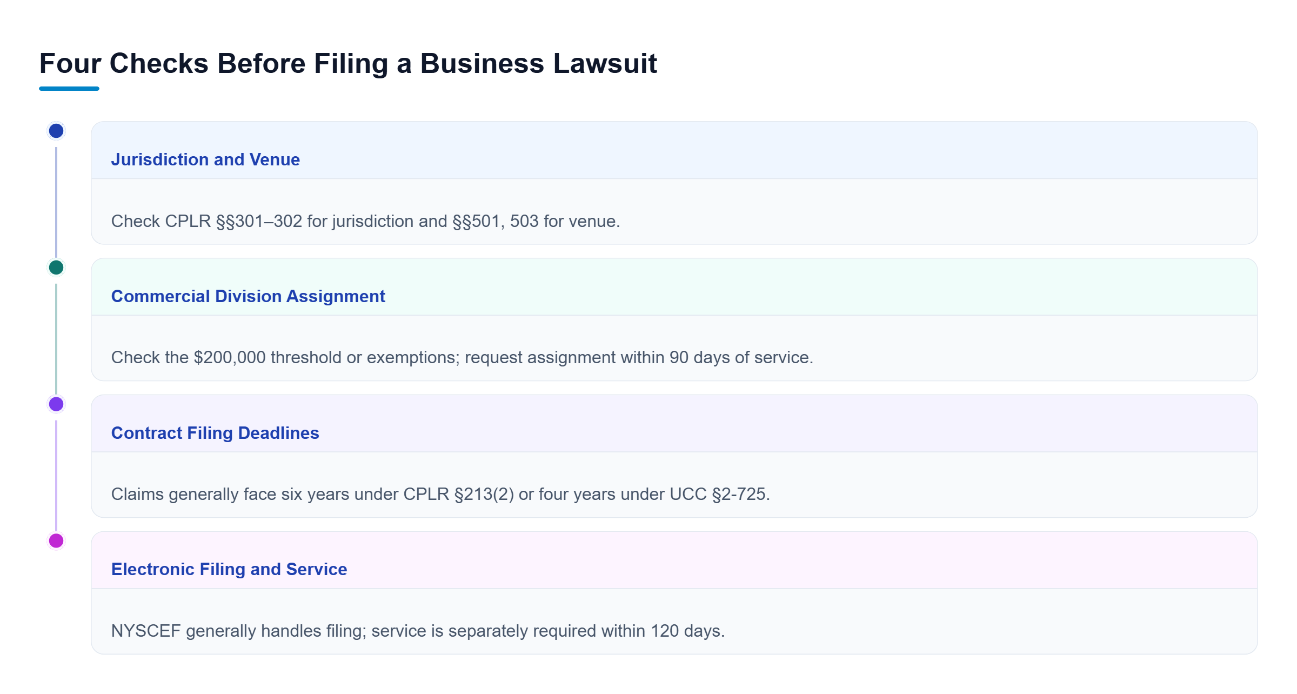Image resolution: width=1297 pixels, height=694 pixels.
Task: Select the 'Commercial Division Assignment' heading
Action: pyautogui.click(x=248, y=296)
